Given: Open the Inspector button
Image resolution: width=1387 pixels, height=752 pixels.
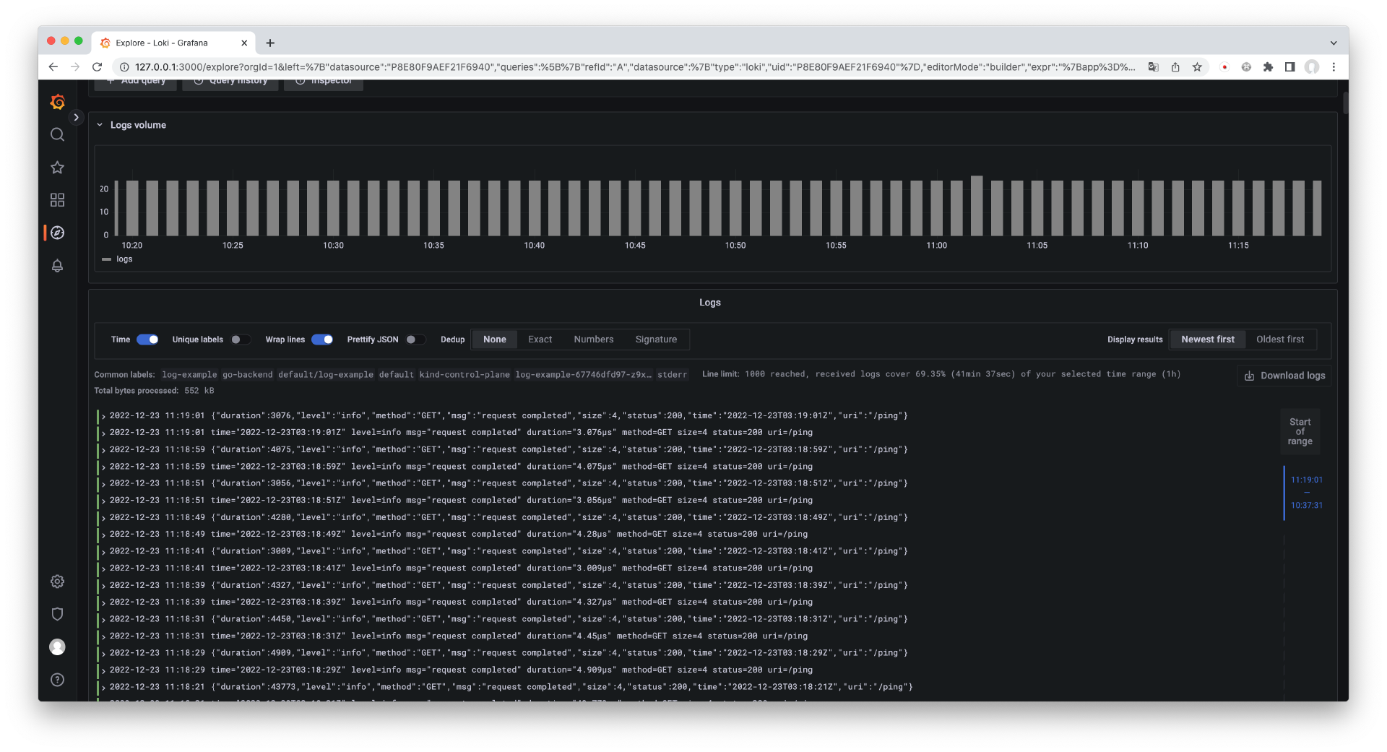Looking at the screenshot, I should (324, 82).
